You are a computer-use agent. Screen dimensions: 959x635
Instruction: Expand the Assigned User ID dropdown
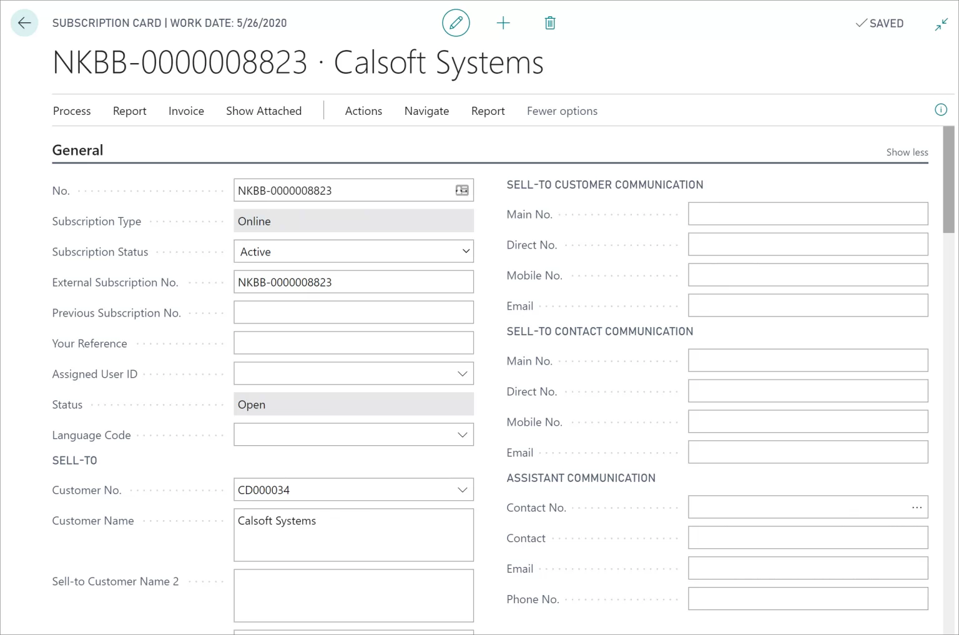coord(462,373)
